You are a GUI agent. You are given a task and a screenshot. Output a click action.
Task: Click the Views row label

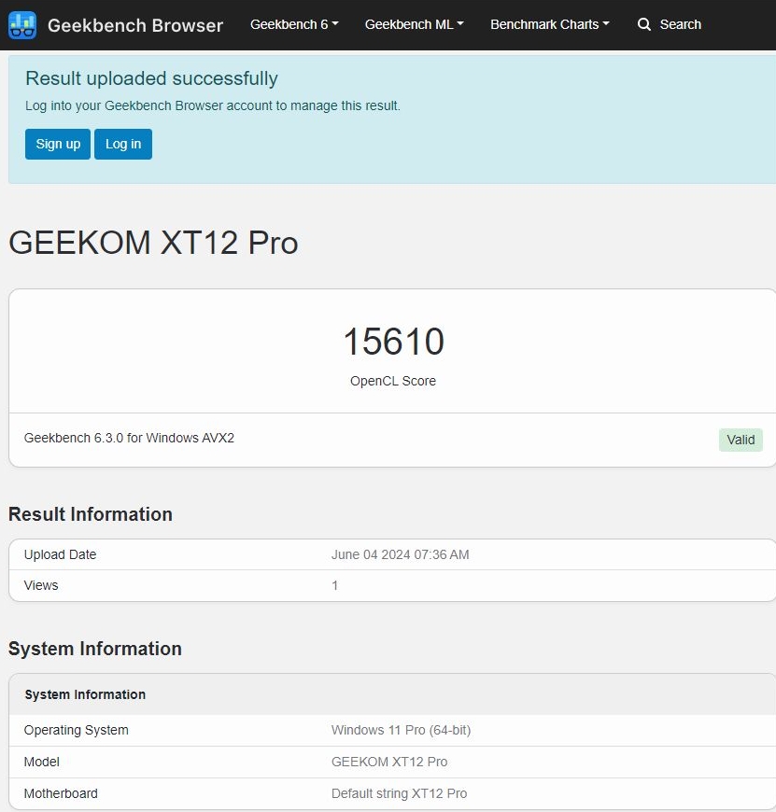coord(41,586)
